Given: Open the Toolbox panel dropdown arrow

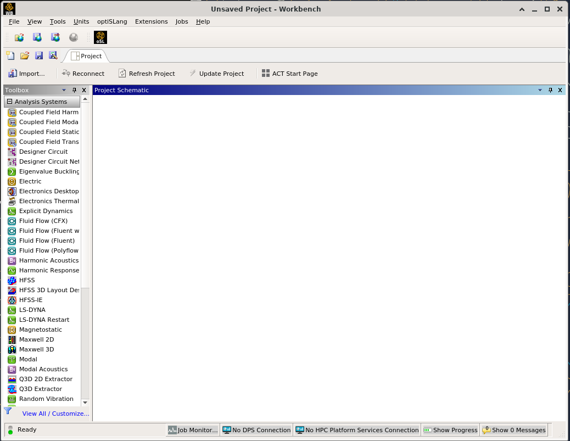Looking at the screenshot, I should (64, 90).
